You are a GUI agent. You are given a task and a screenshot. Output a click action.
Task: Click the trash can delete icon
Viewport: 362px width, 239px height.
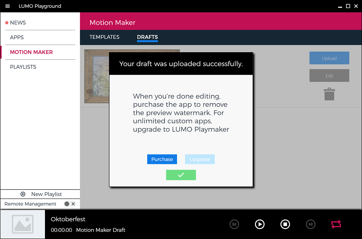329,94
